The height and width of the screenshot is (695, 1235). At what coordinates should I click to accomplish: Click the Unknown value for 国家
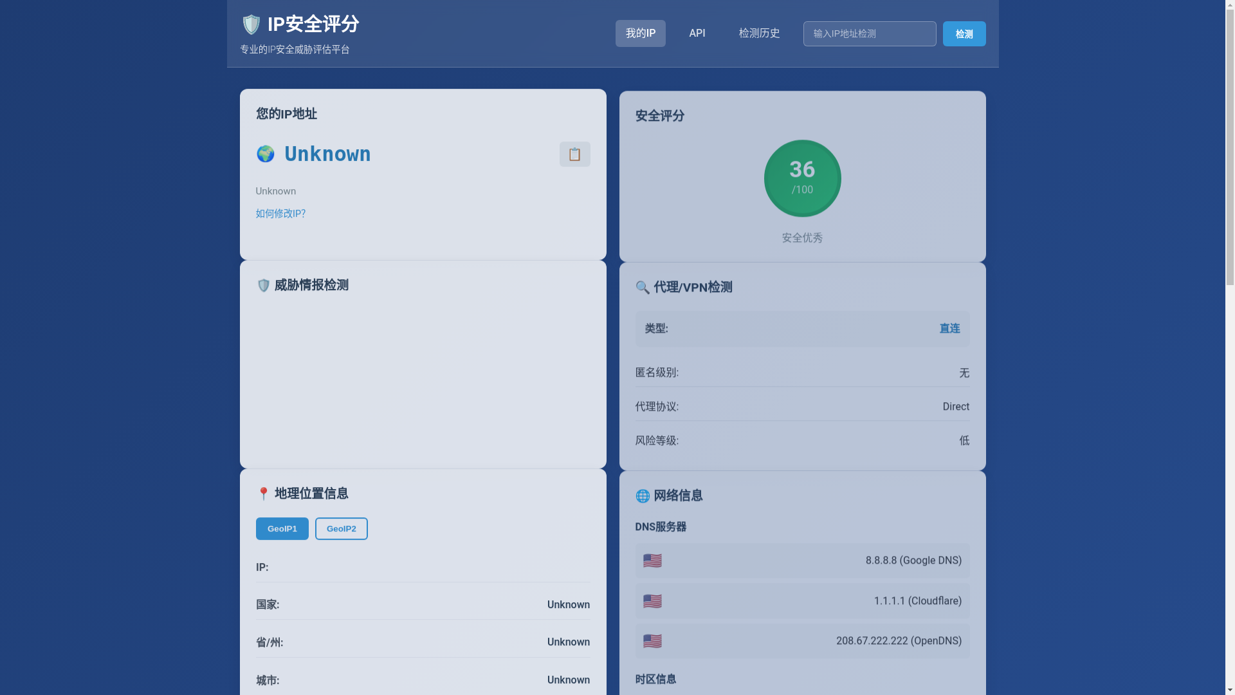569,605
